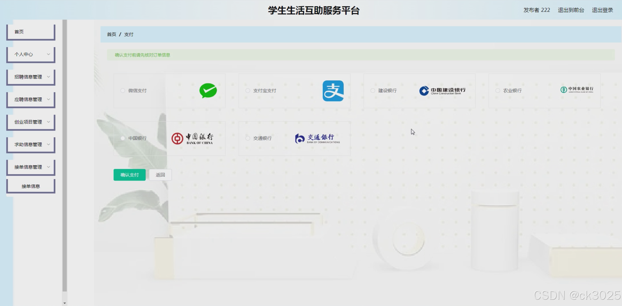Click 退出登录 link in header
The width and height of the screenshot is (622, 306).
click(602, 10)
